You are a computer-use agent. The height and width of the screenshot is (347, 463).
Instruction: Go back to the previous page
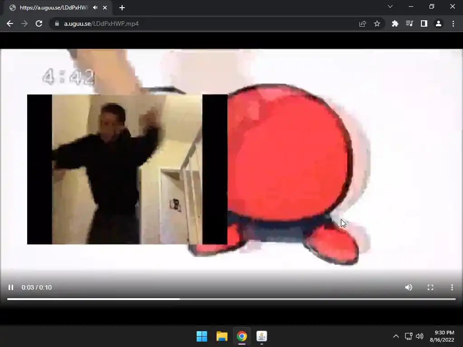click(x=10, y=23)
